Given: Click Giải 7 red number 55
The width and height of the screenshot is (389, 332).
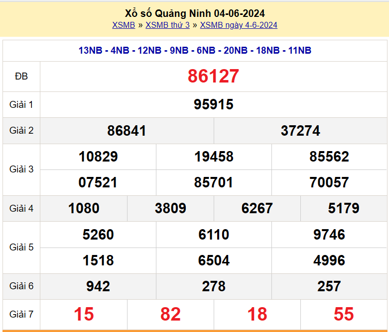Looking at the screenshot, I should coord(344,314).
